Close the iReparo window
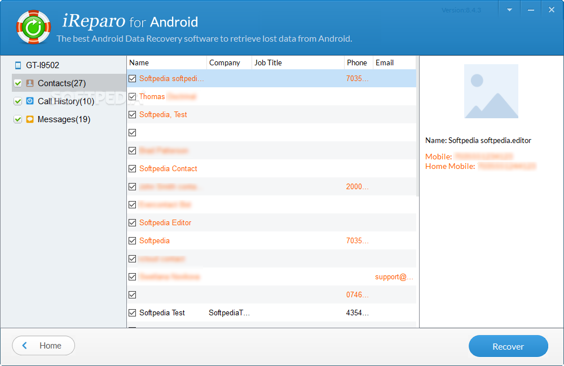The width and height of the screenshot is (564, 366). (552, 10)
